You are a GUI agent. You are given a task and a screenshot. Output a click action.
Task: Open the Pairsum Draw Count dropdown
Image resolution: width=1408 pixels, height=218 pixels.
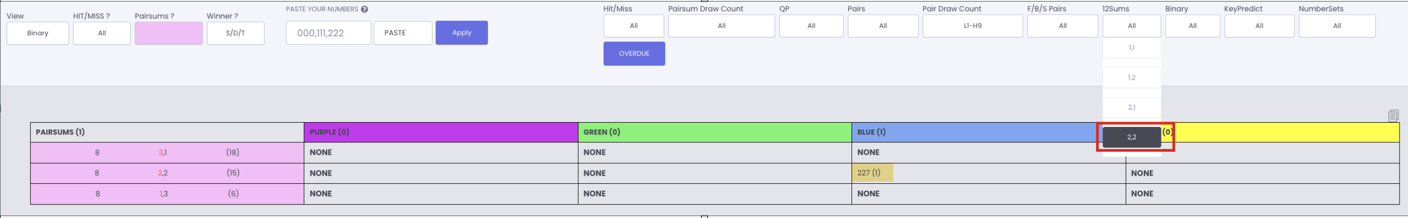pos(721,26)
